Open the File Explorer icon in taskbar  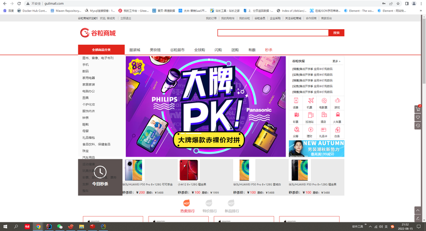pyautogui.click(x=81, y=227)
